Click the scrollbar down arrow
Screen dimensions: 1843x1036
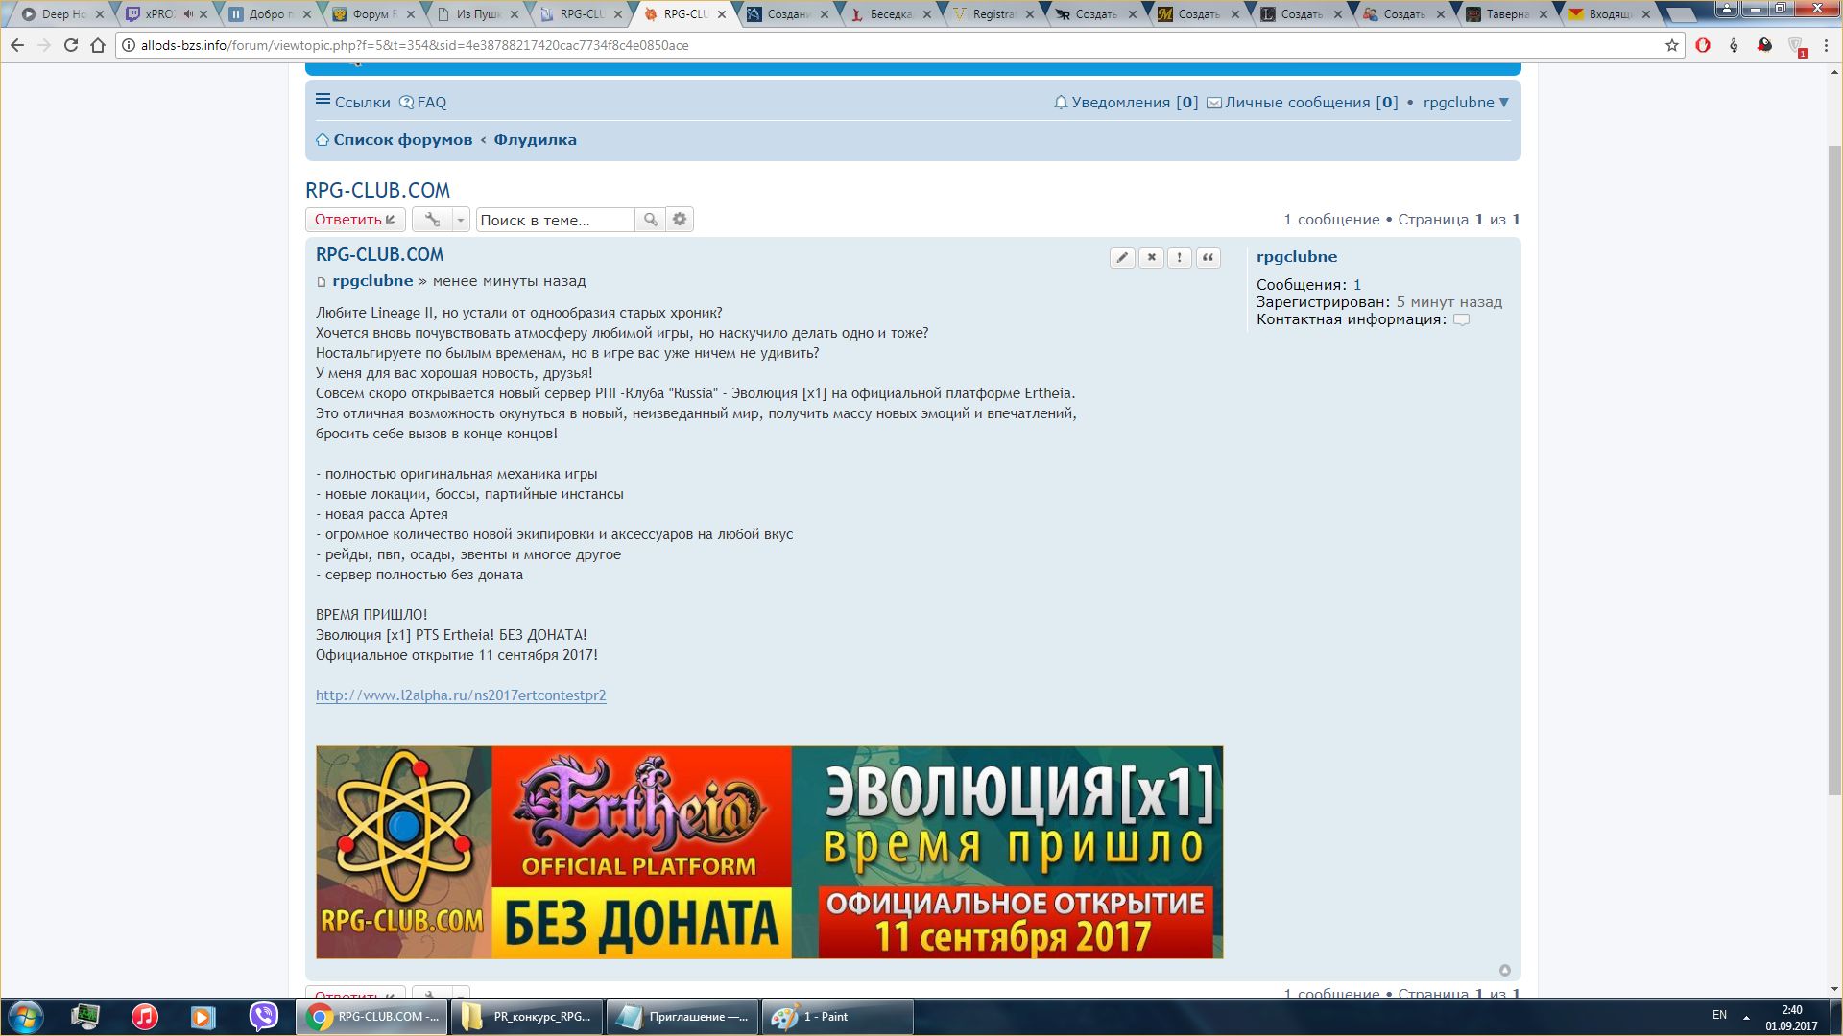tap(1834, 989)
